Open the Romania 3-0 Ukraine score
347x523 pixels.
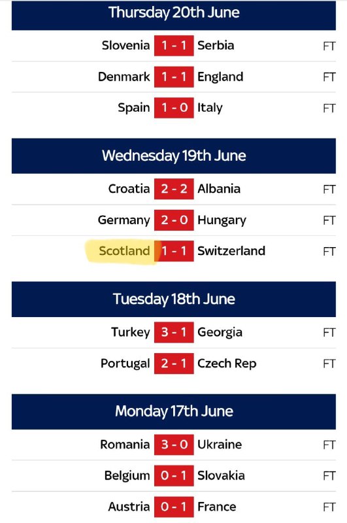click(174, 445)
